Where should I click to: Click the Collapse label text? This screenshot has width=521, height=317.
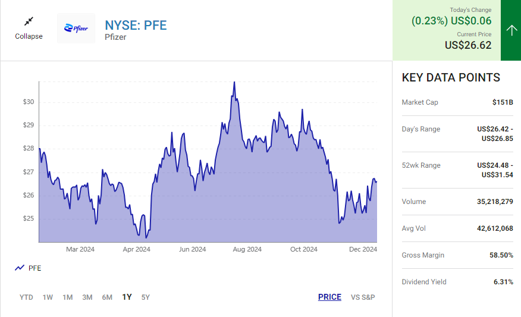pos(29,36)
